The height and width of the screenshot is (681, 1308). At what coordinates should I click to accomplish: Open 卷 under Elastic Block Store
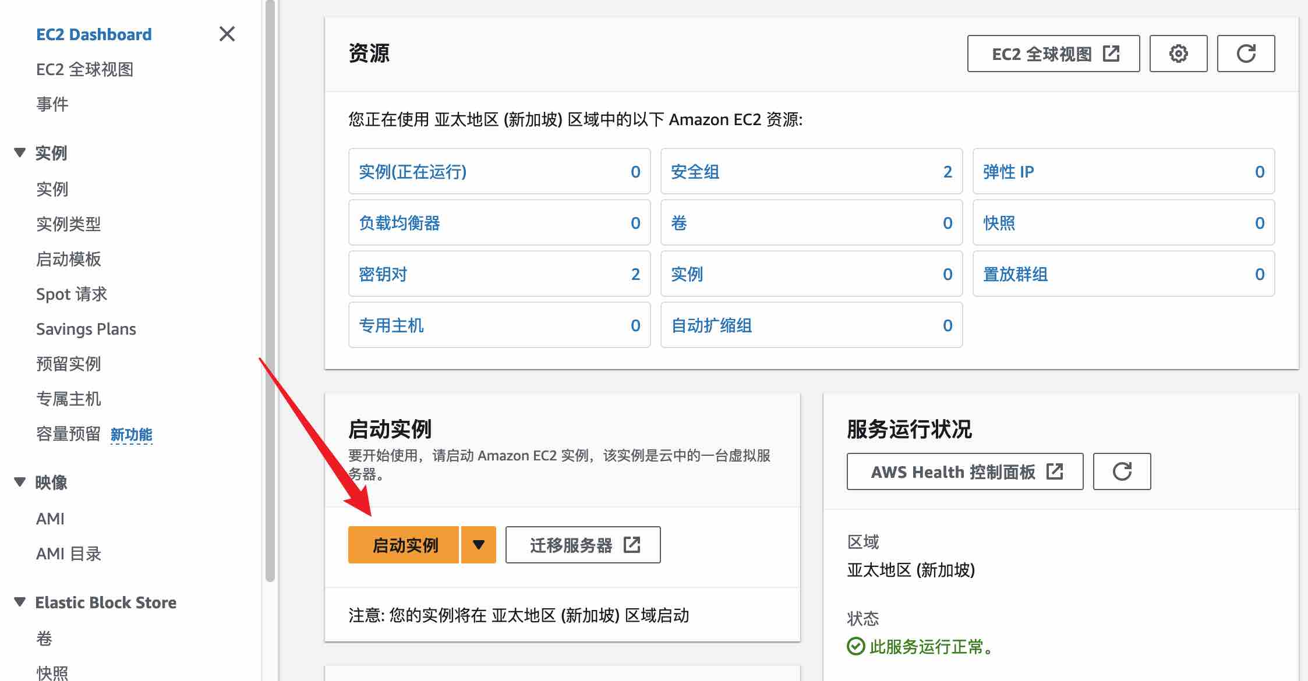(44, 639)
